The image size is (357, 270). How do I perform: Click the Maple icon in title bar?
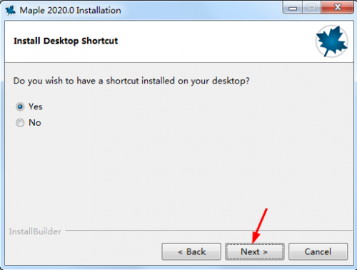coord(11,10)
